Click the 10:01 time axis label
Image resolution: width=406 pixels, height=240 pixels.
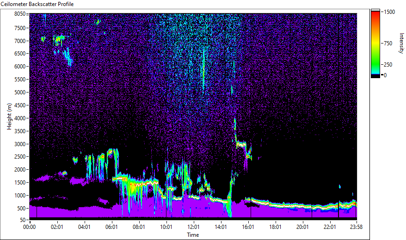coord(166,227)
